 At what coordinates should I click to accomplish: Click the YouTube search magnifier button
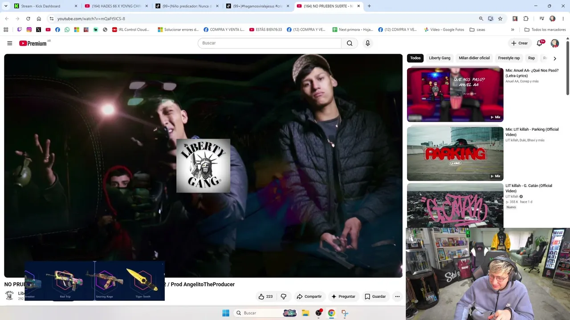tap(350, 43)
